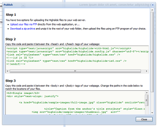158x127 pixels.
Task: Click Step 3 code box vertical scrollbar thumb
Action: [147, 100]
